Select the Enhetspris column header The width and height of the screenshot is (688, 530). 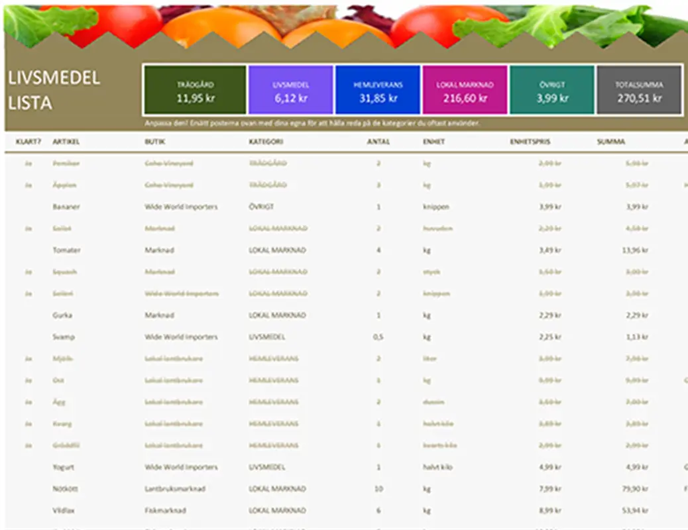pos(530,142)
